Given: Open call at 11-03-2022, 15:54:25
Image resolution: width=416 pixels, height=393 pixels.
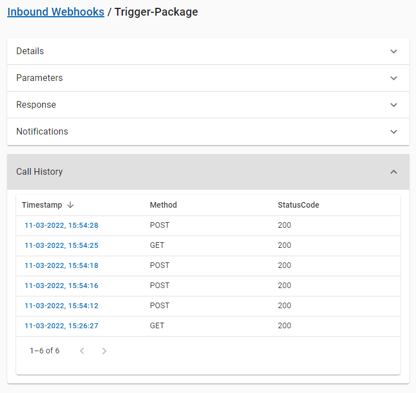Looking at the screenshot, I should (61, 246).
